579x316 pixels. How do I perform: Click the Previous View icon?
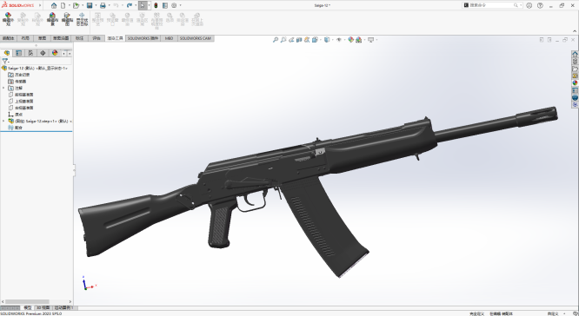291,40
